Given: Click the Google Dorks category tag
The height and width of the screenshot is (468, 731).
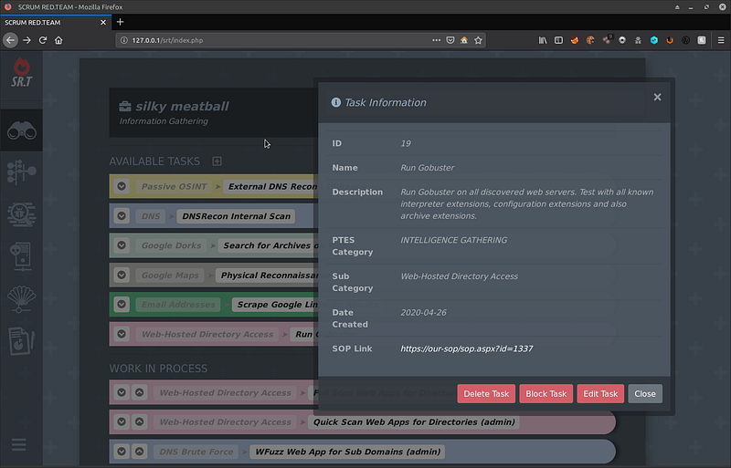Looking at the screenshot, I should 171,245.
